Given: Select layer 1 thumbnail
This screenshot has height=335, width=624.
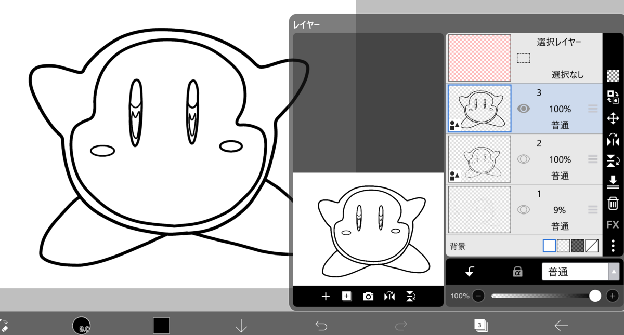Looking at the screenshot, I should [x=479, y=210].
